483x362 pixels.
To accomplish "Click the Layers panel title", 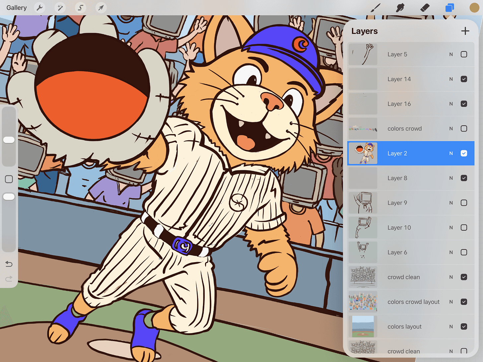I will (364, 31).
